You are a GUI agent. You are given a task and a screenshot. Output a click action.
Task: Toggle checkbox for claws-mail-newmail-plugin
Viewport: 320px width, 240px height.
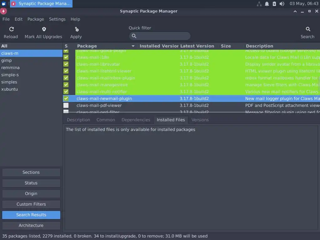66,98
